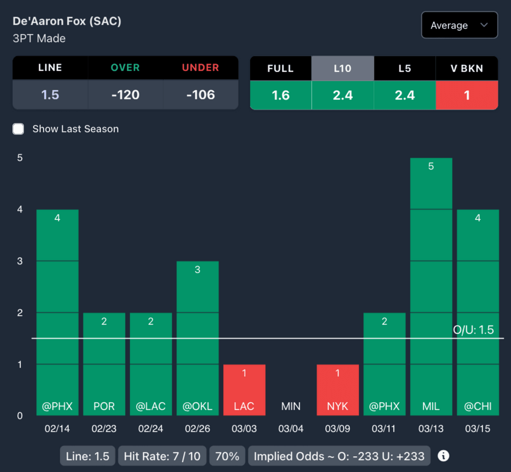This screenshot has width=511, height=472.
Task: Click the red NYK bar for 03/09
Action: [x=338, y=390]
